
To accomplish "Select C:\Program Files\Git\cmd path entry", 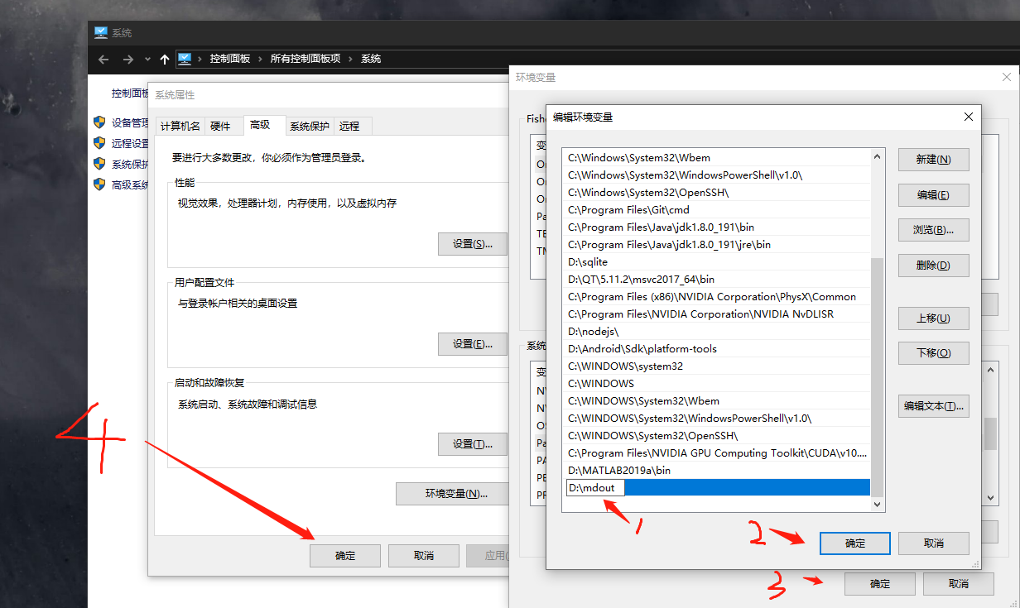I will coord(717,210).
